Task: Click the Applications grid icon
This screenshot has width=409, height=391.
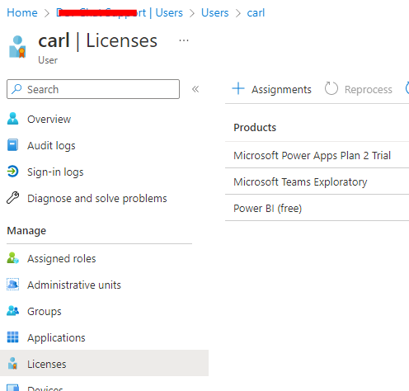Action: coord(12,337)
